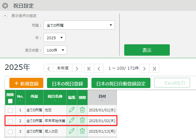Click the orange 新規登録 button
196x138 pixels.
click(x=26, y=83)
